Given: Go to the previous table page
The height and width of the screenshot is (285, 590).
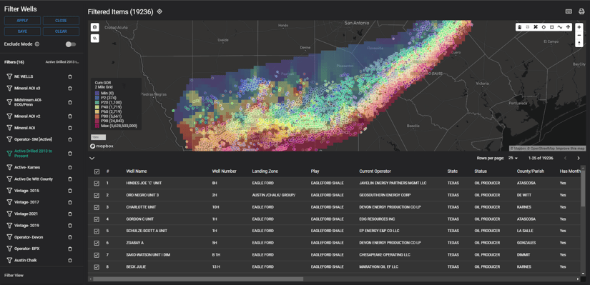Looking at the screenshot, I should pos(565,159).
